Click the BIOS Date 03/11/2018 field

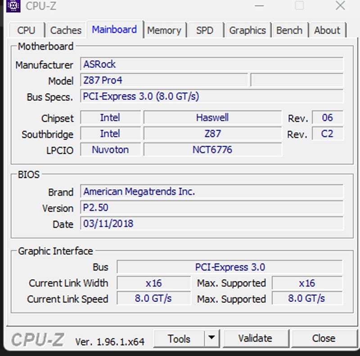211,223
